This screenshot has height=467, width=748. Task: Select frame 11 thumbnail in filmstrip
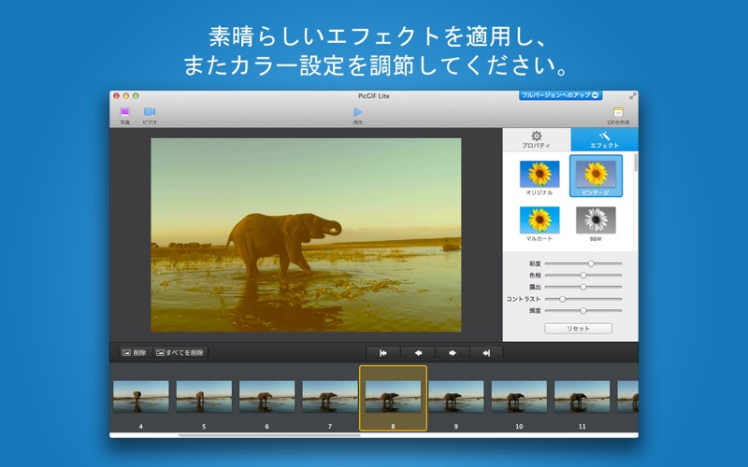pos(582,396)
